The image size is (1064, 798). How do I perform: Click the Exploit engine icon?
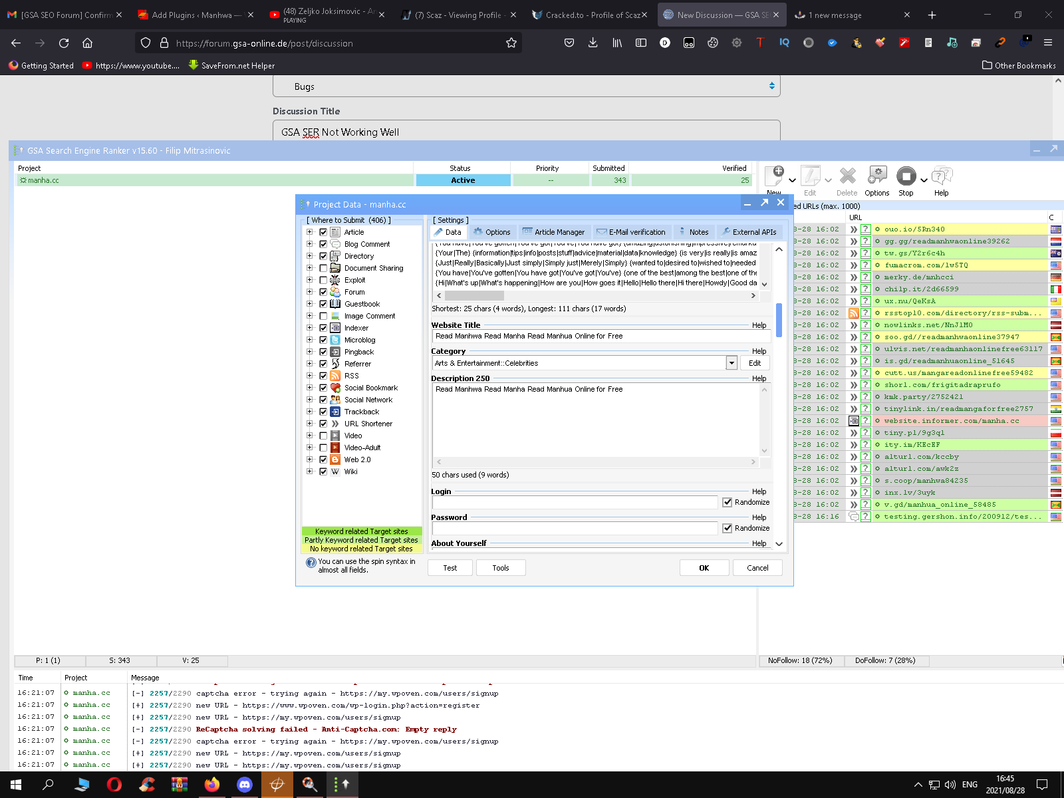pyautogui.click(x=335, y=280)
